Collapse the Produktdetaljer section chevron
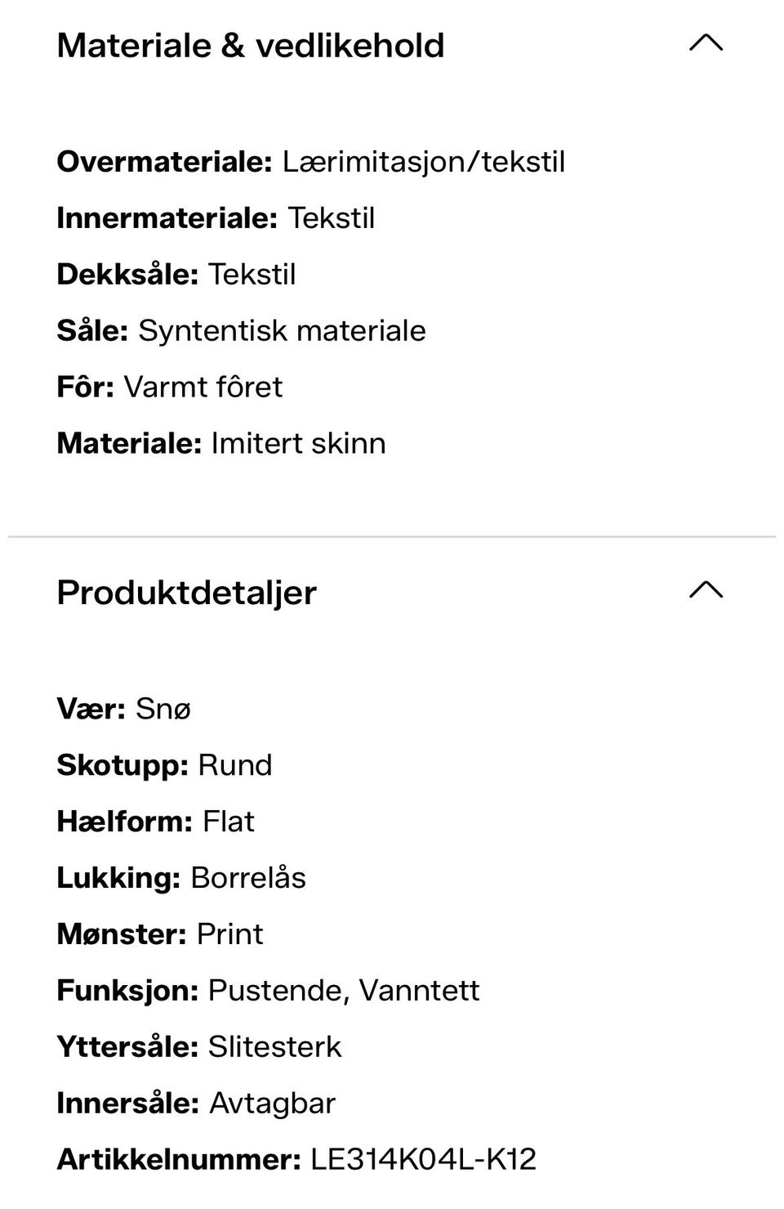Viewport: 784px width, 1209px height. click(x=706, y=590)
